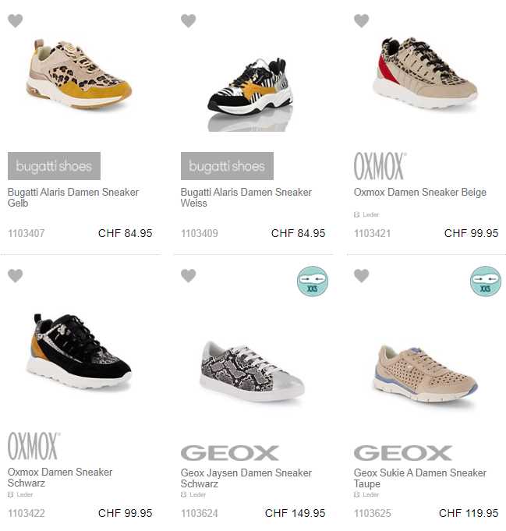The width and height of the screenshot is (506, 531).
Task: Click heart icon on Geox Sukie sneaker
Action: pos(362,275)
